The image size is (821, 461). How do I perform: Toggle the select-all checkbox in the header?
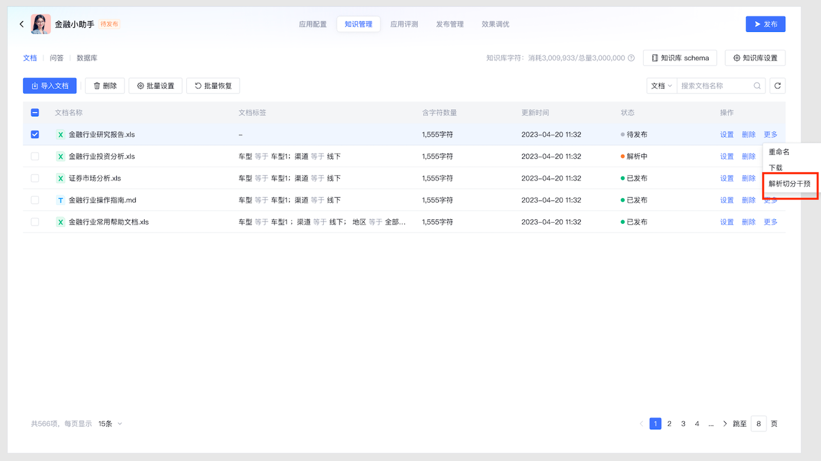click(35, 112)
